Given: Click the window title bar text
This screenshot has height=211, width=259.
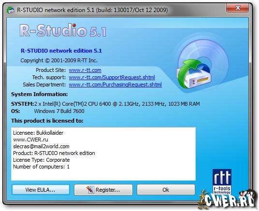Looking at the screenshot, I should click(x=92, y=10).
